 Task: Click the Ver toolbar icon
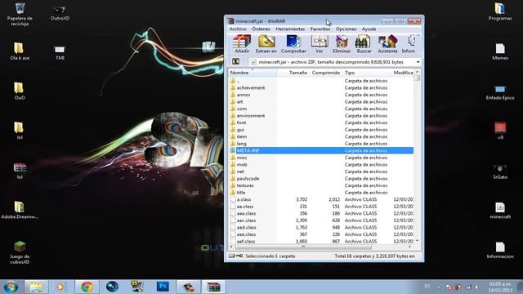[x=320, y=44]
